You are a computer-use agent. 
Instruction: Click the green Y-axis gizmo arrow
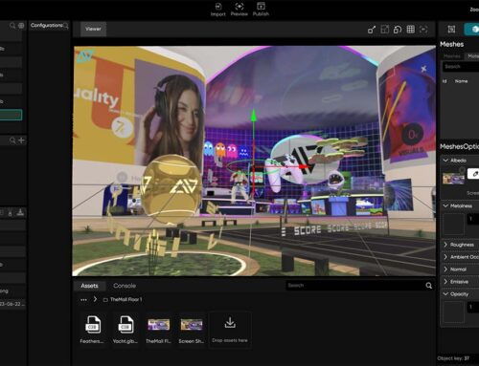coord(254,116)
